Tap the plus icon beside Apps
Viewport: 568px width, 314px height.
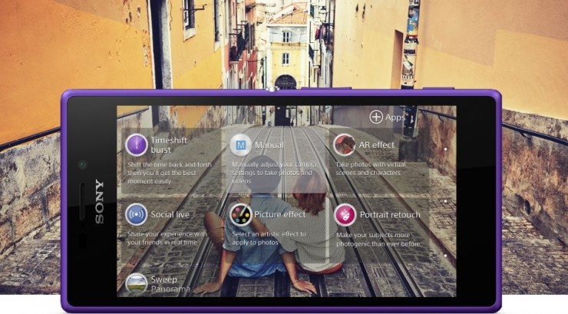coord(376,117)
